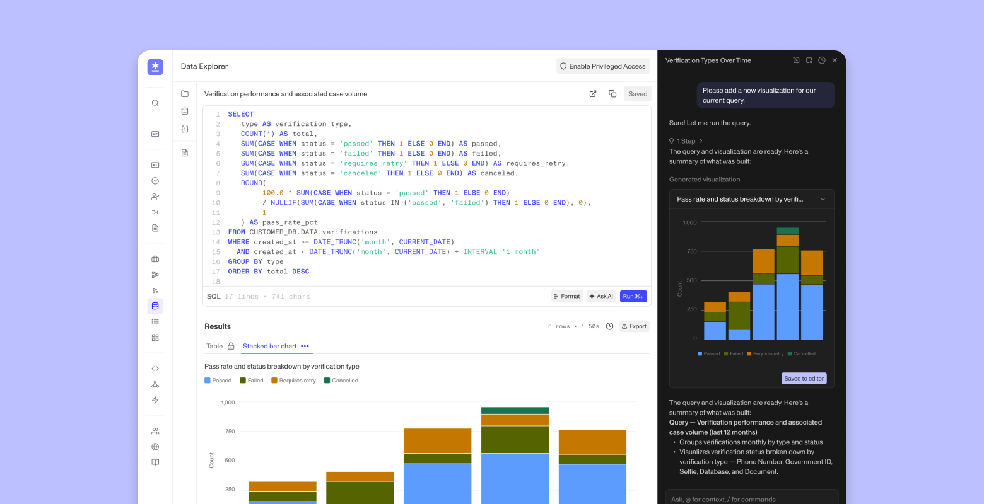Click the 'Results' section heading
The width and height of the screenshot is (984, 504).
218,326
